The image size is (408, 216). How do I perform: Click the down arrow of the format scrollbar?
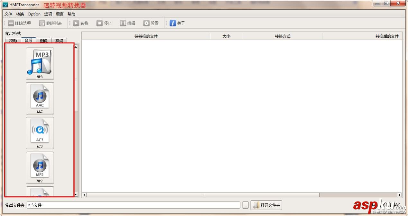pyautogui.click(x=76, y=194)
